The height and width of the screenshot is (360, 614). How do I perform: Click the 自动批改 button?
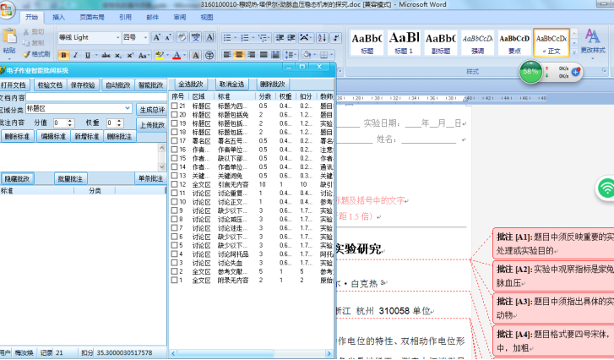pyautogui.click(x=117, y=85)
